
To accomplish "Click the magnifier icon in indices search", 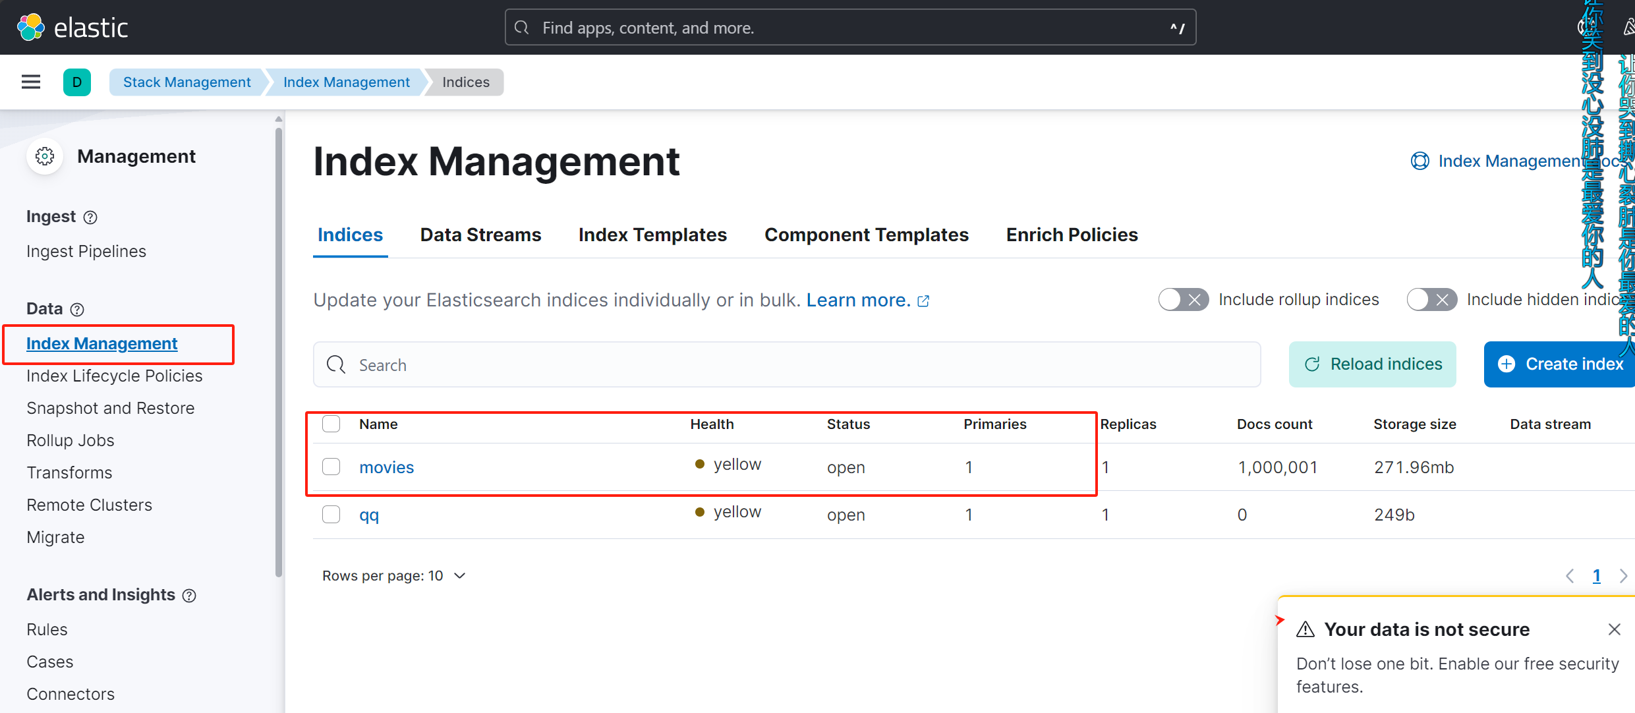I will click(336, 364).
